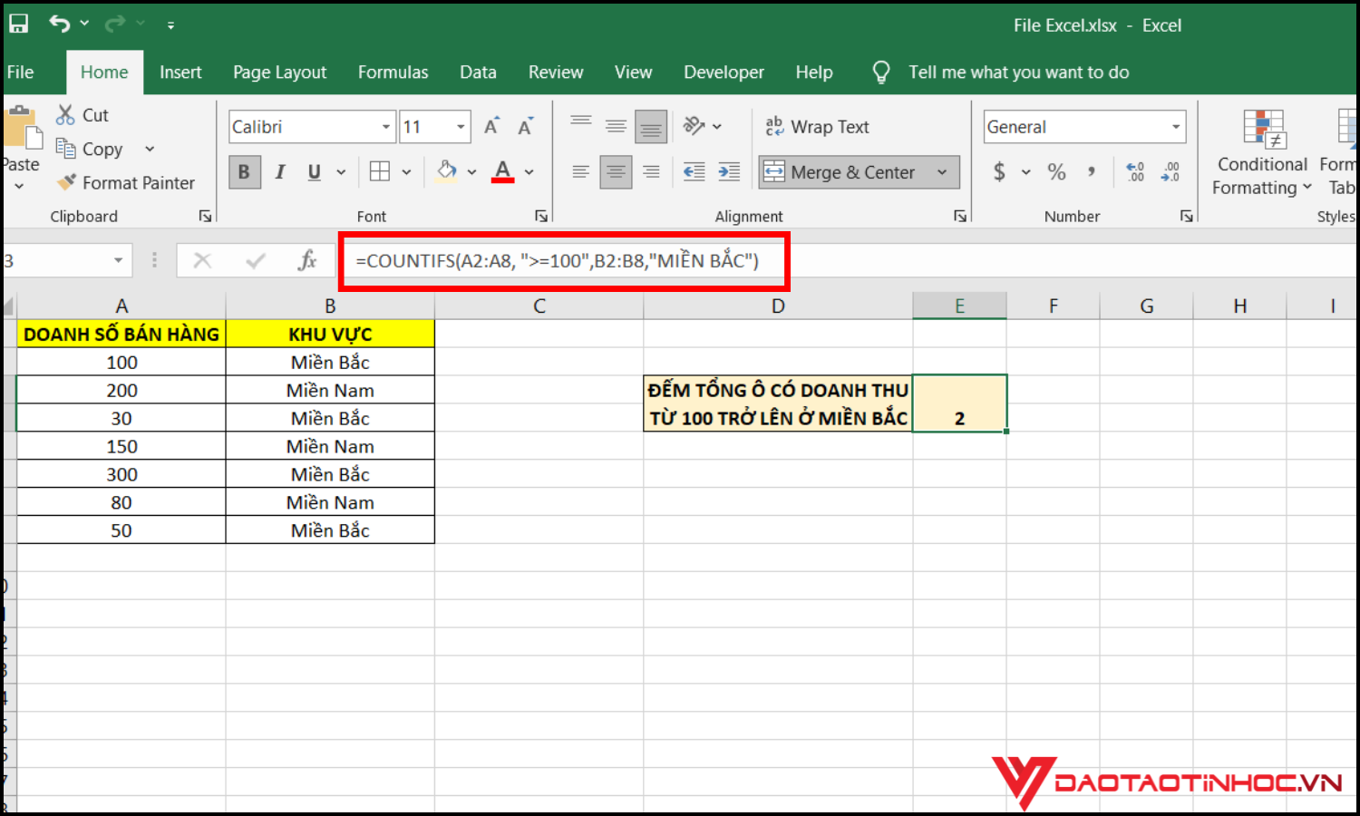
Task: Click the Percent Style icon
Action: pyautogui.click(x=1056, y=171)
